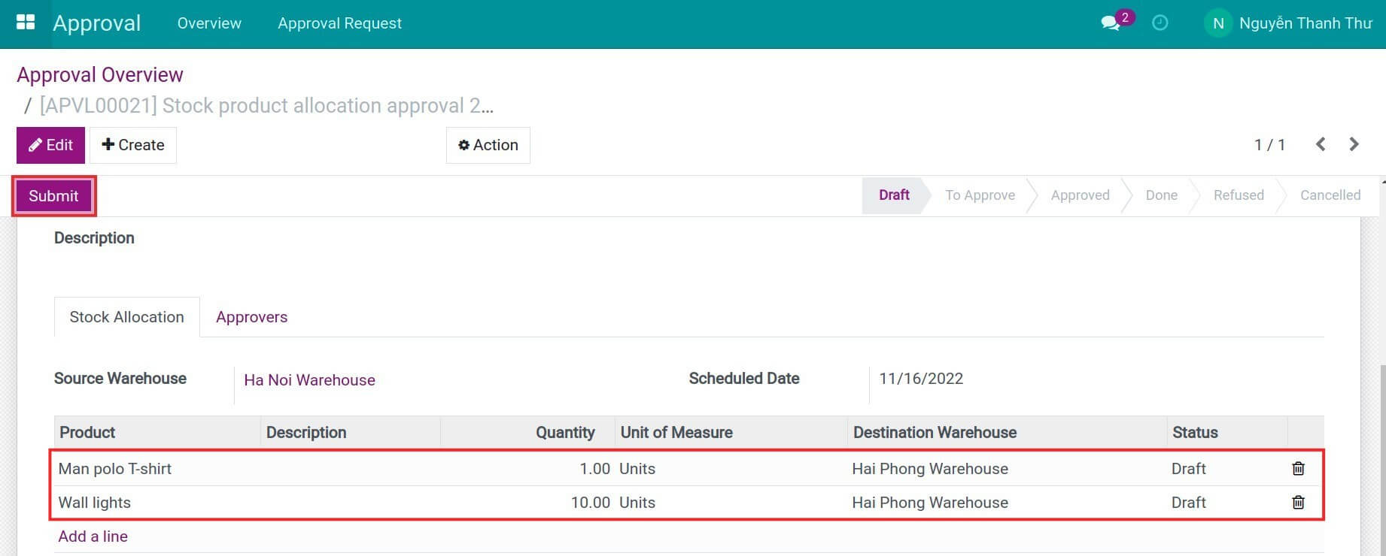The height and width of the screenshot is (556, 1386).
Task: Open the Overview menu
Action: 209,23
